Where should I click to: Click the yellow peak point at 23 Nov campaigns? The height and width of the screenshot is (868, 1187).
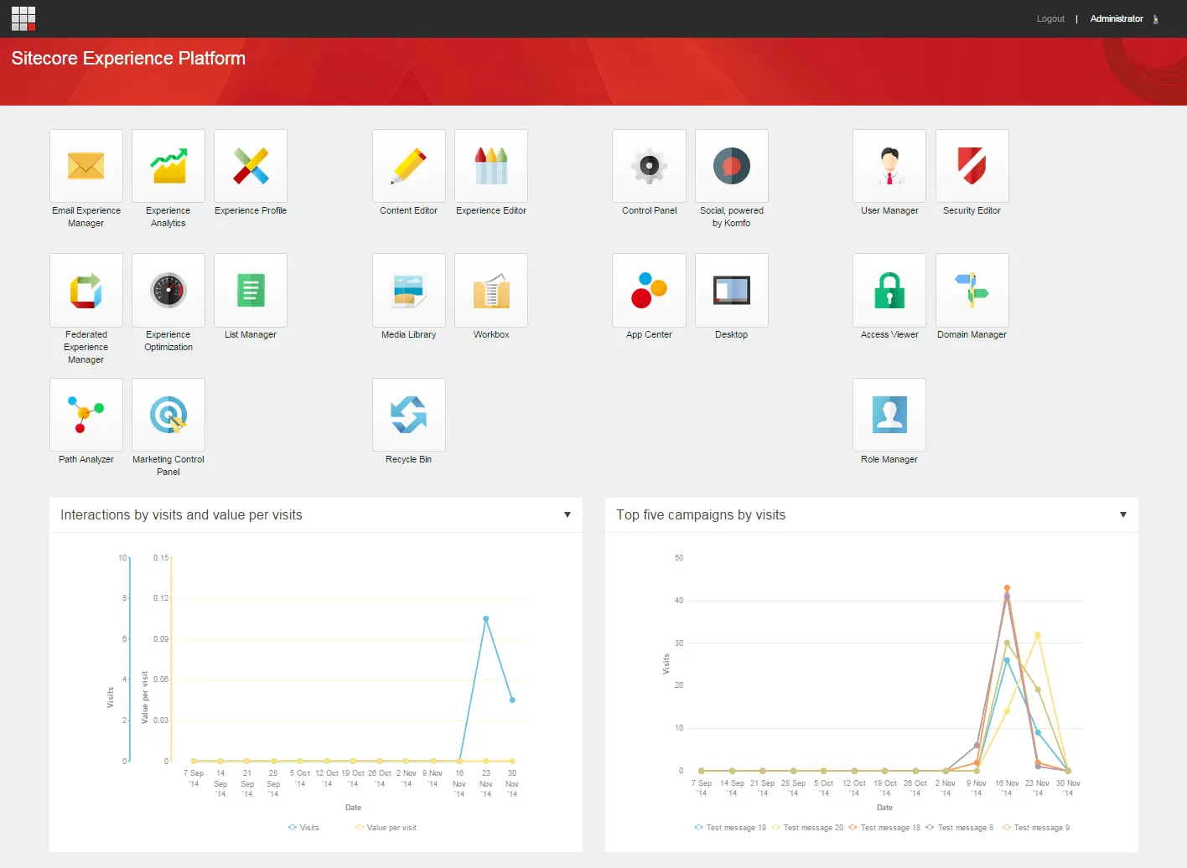point(1038,635)
